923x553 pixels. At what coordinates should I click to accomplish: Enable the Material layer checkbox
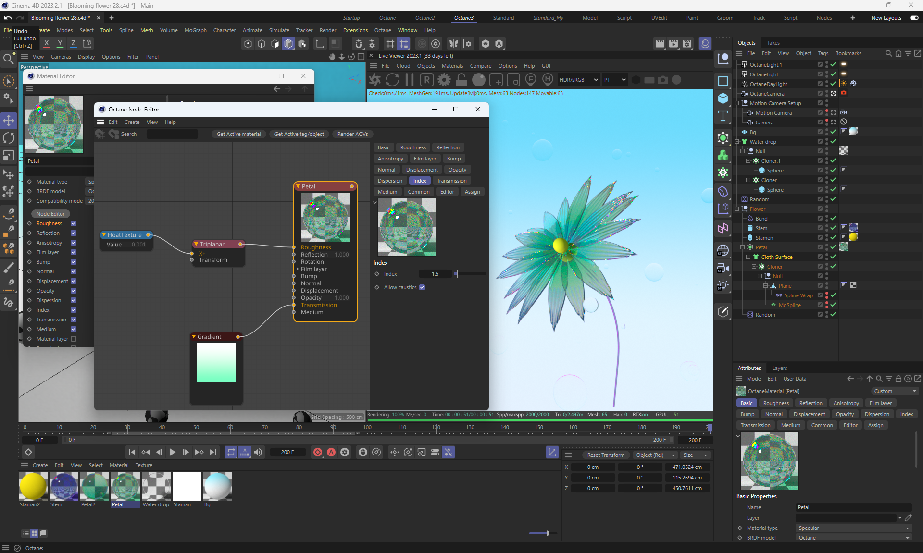74,339
